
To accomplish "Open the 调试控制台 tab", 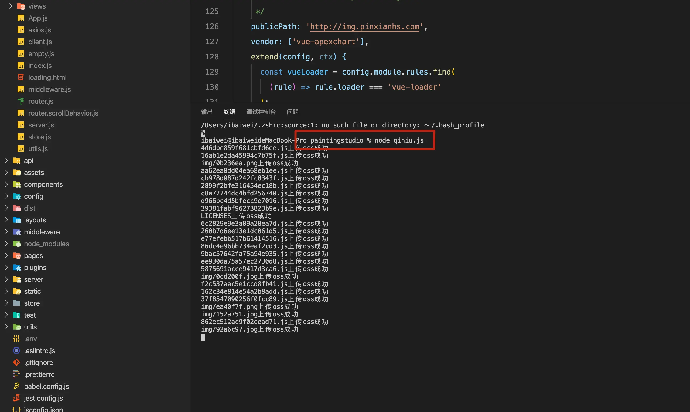I will 261,112.
